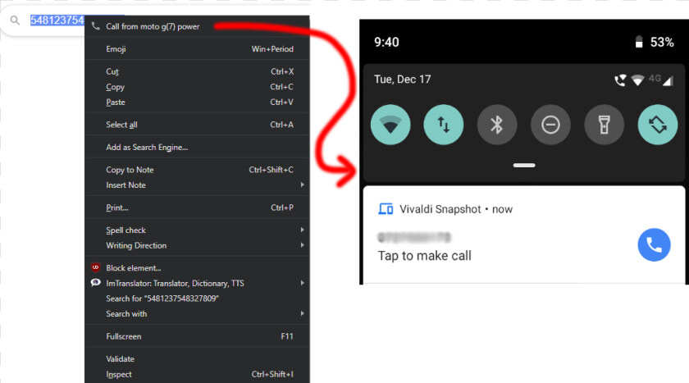Select the Emoji menu entry
689x383 pixels.
pos(197,48)
